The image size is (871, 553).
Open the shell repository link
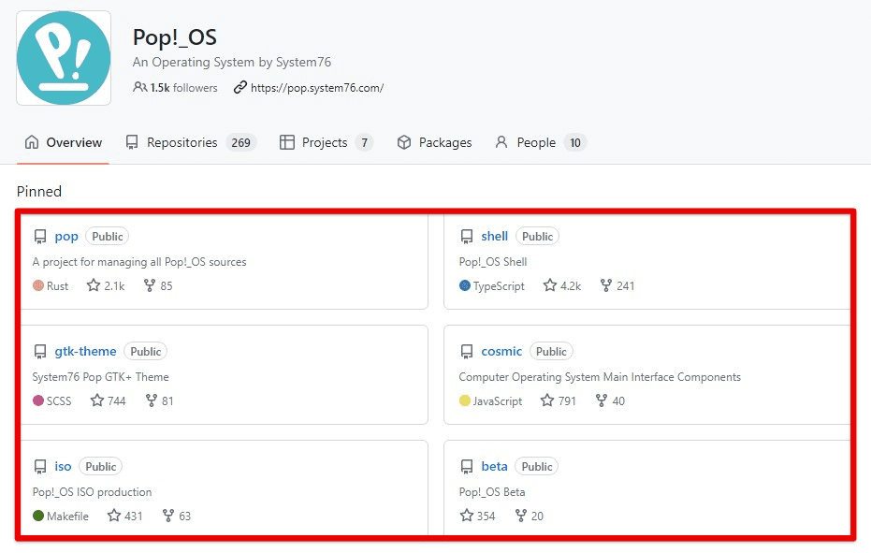pyautogui.click(x=494, y=236)
